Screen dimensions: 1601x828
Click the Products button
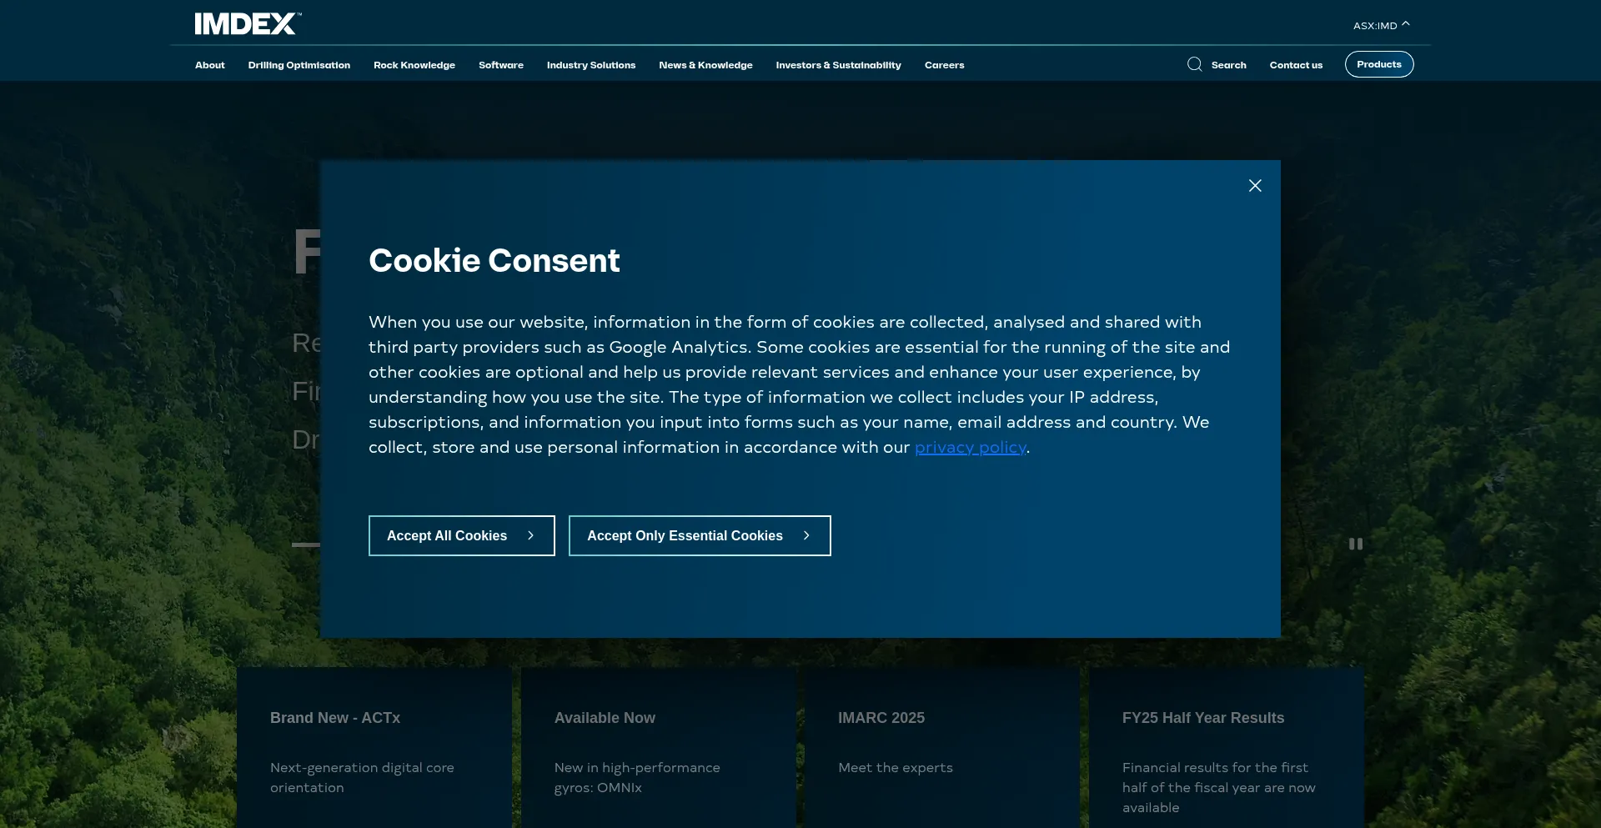[x=1378, y=64]
